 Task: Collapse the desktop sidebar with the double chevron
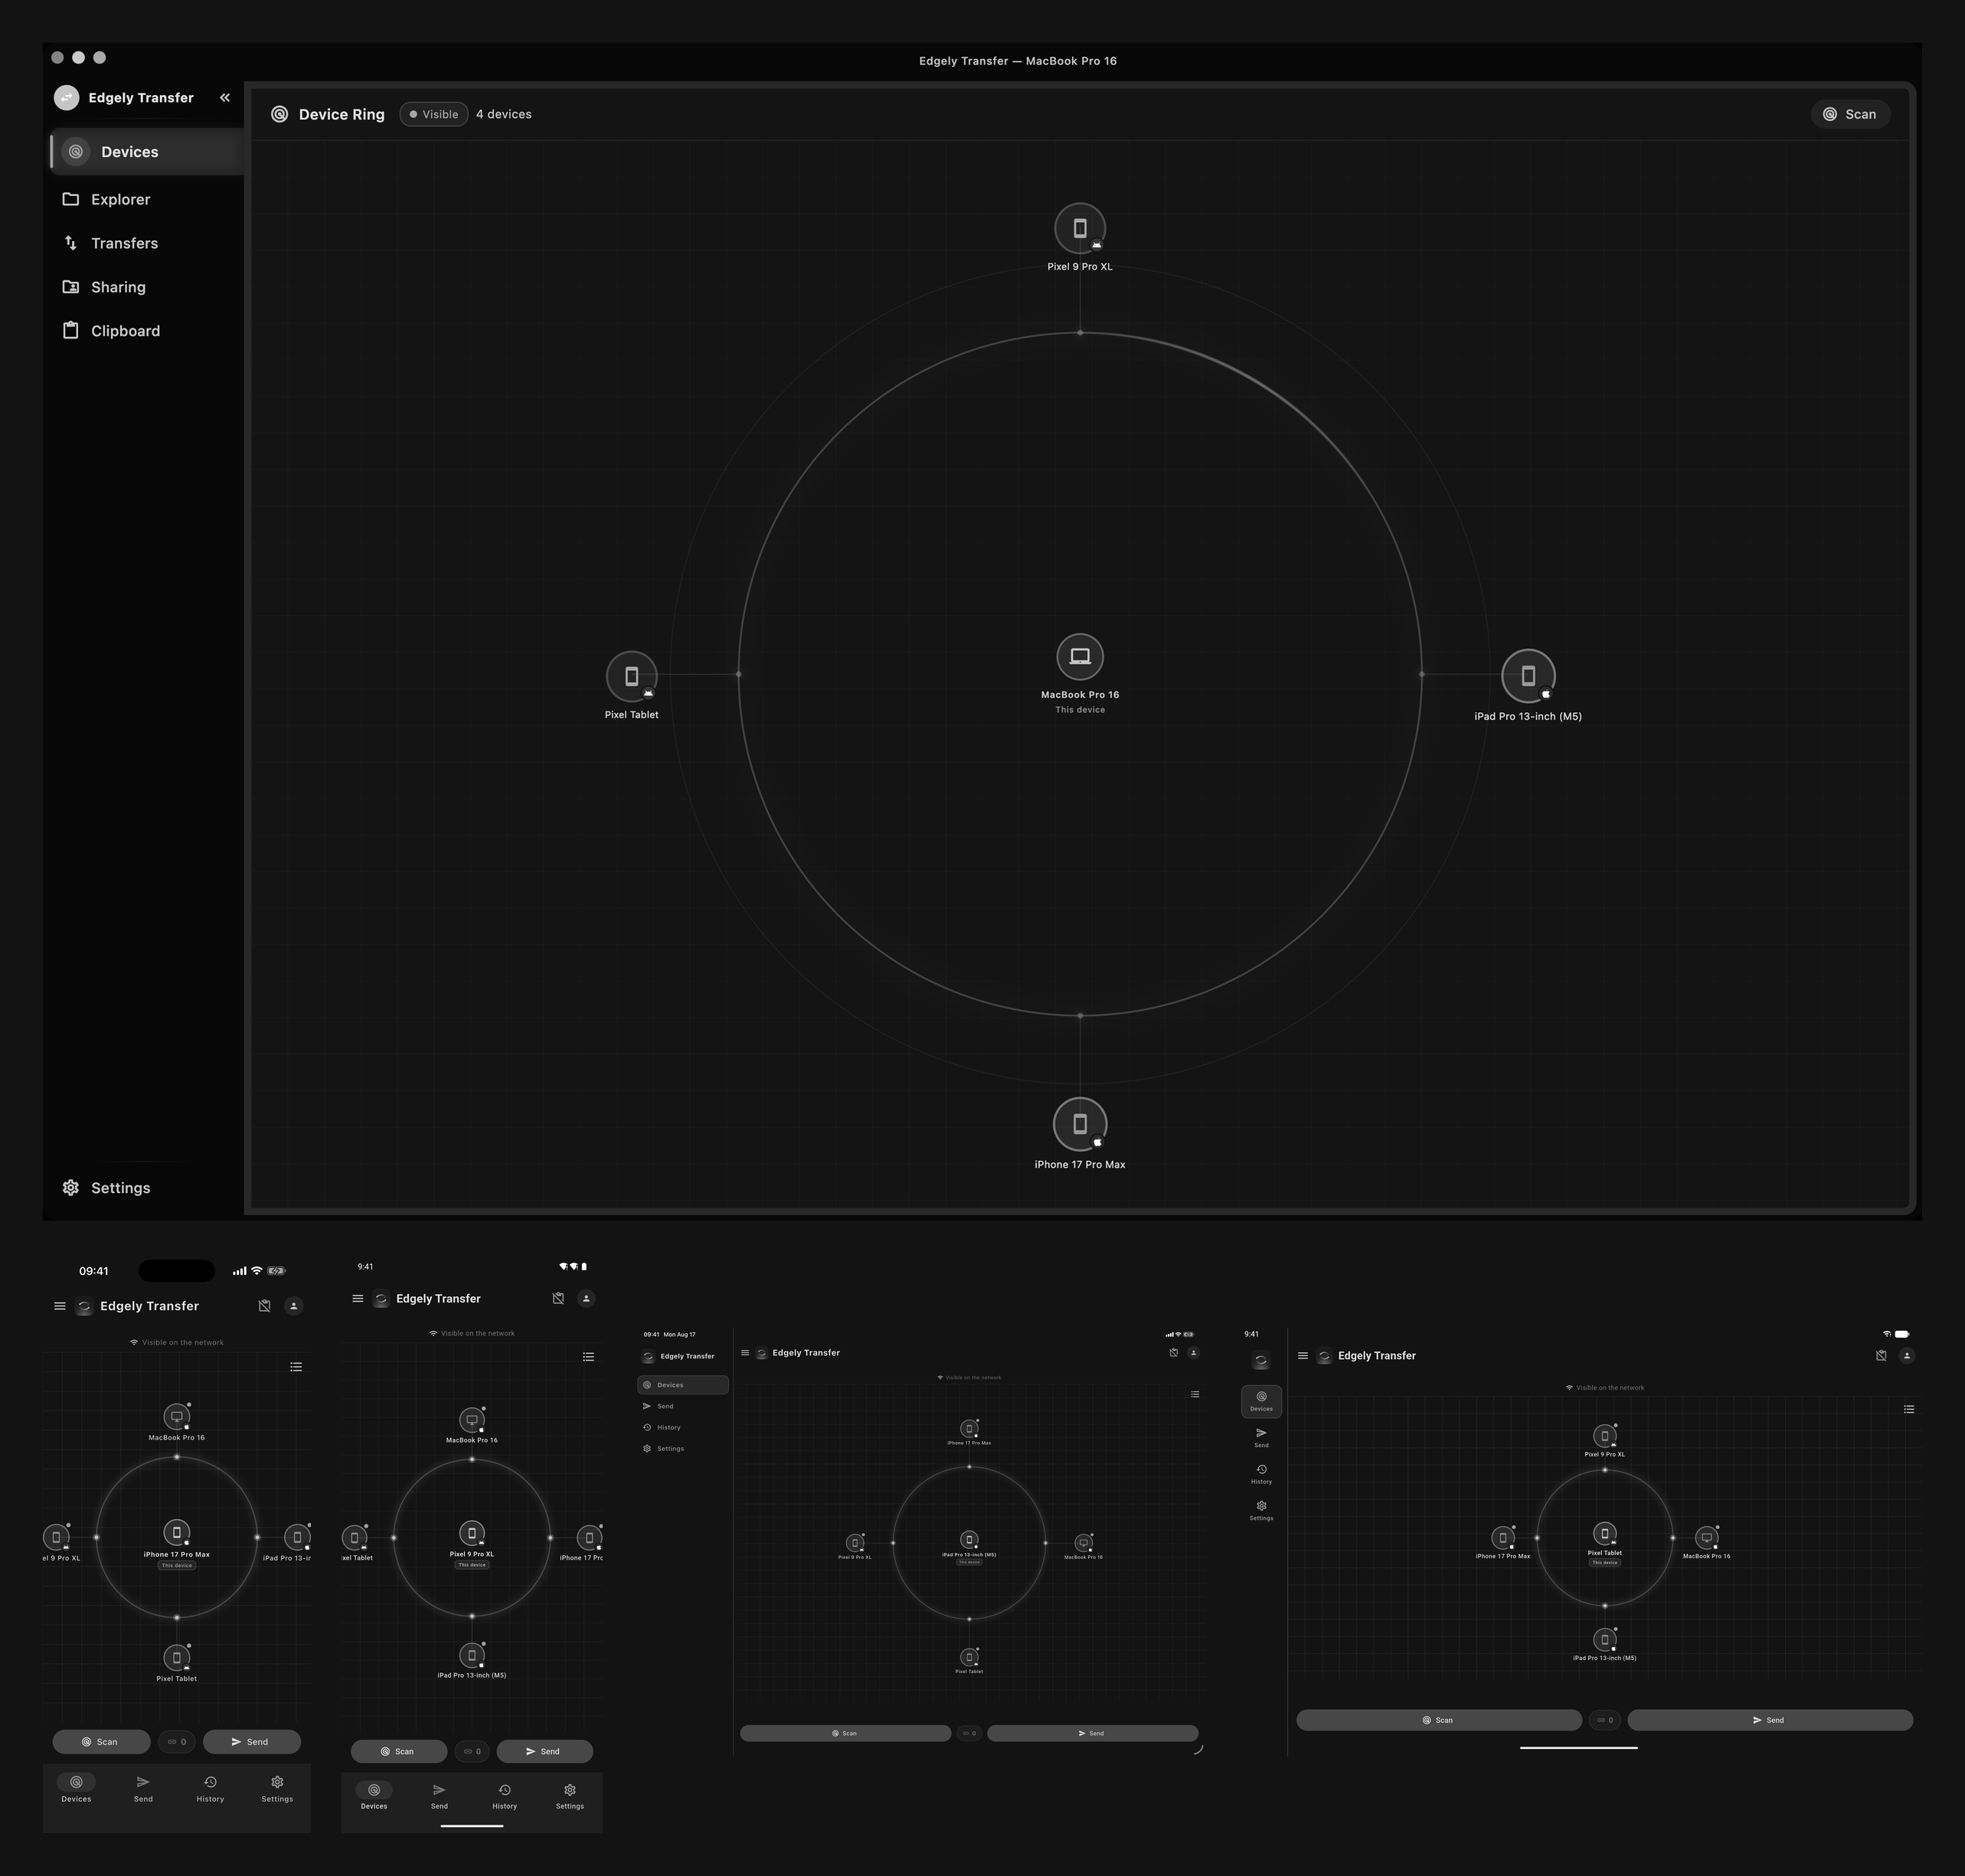pyautogui.click(x=225, y=98)
